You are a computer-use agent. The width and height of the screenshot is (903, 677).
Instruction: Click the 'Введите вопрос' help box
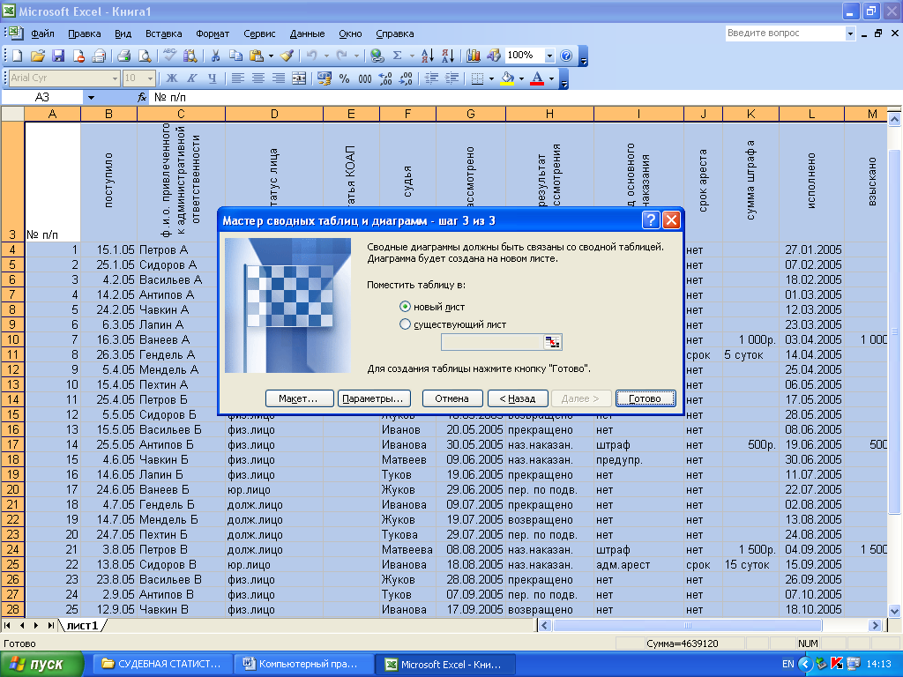[x=785, y=33]
